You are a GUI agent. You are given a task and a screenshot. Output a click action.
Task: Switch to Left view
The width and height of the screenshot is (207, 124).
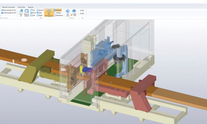coord(33,15)
